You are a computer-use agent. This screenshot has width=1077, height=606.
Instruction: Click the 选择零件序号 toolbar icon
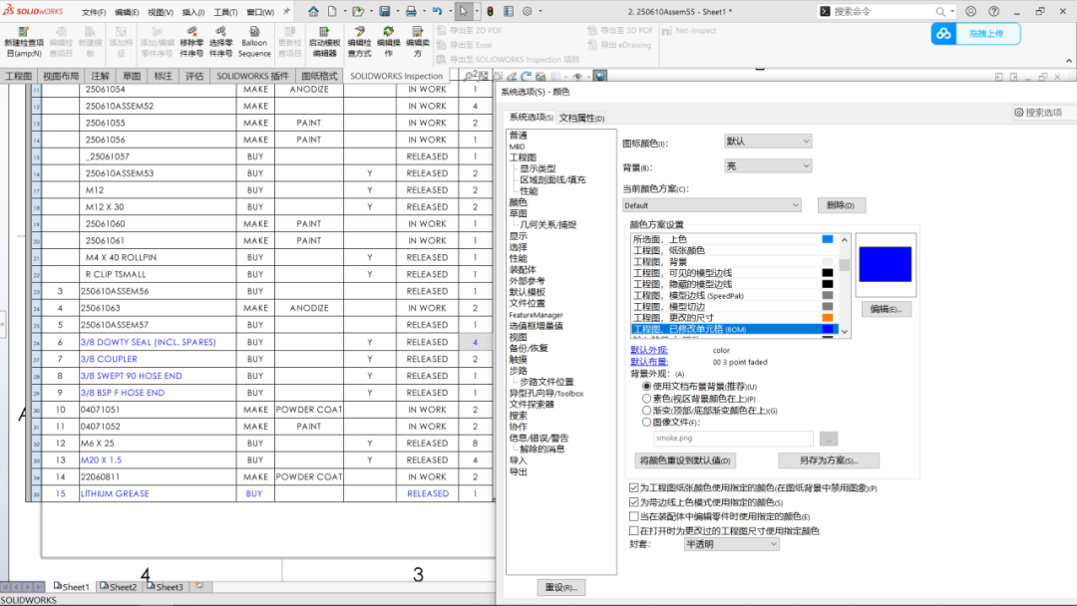[x=221, y=40]
